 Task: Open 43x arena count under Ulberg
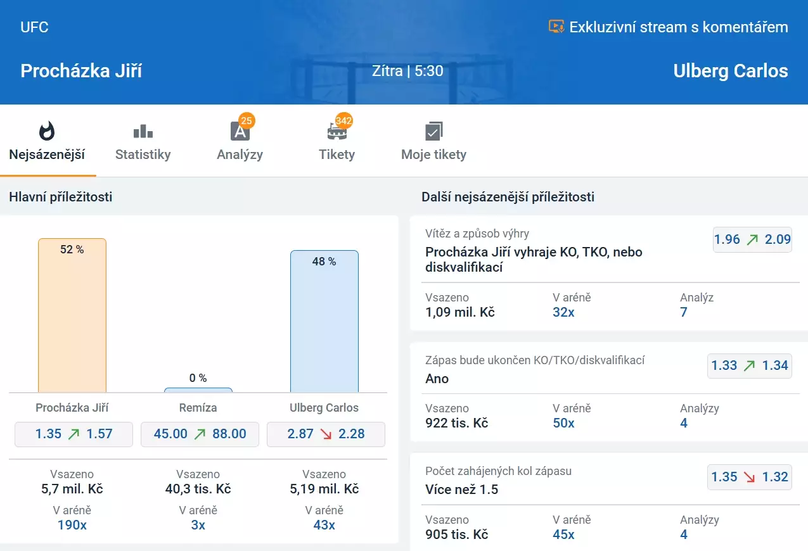pyautogui.click(x=324, y=525)
